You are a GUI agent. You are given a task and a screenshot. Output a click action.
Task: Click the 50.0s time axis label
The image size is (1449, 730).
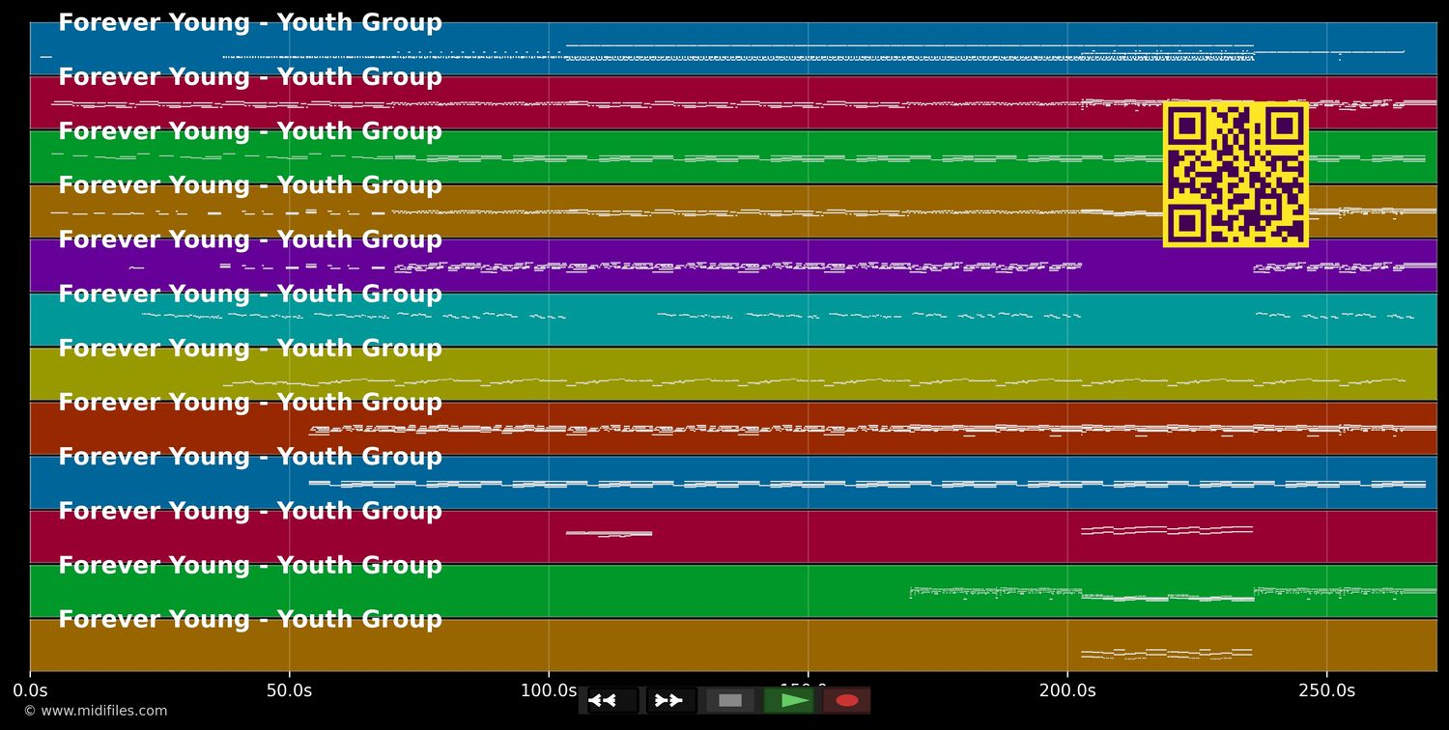[x=289, y=690]
